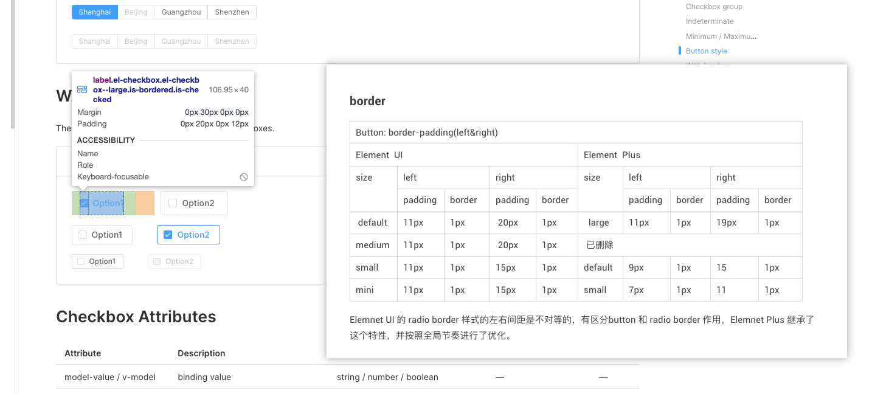
Task: Click the ACCESSIBILITY section label in tooltip
Action: [x=106, y=140]
